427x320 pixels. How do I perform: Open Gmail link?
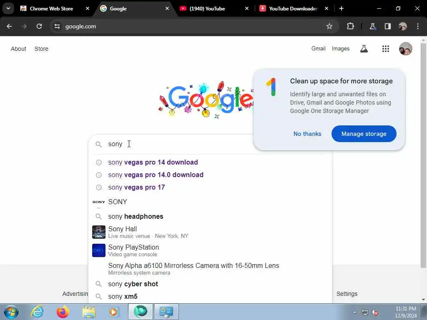tap(318, 49)
